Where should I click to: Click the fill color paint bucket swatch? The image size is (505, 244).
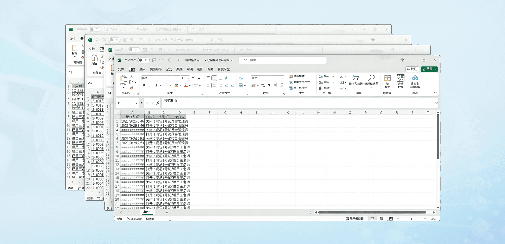click(176, 85)
